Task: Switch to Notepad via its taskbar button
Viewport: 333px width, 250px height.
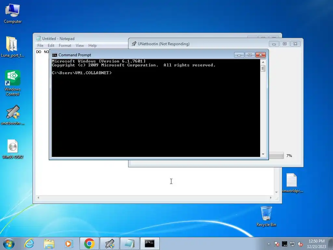Action: pyautogui.click(x=130, y=243)
